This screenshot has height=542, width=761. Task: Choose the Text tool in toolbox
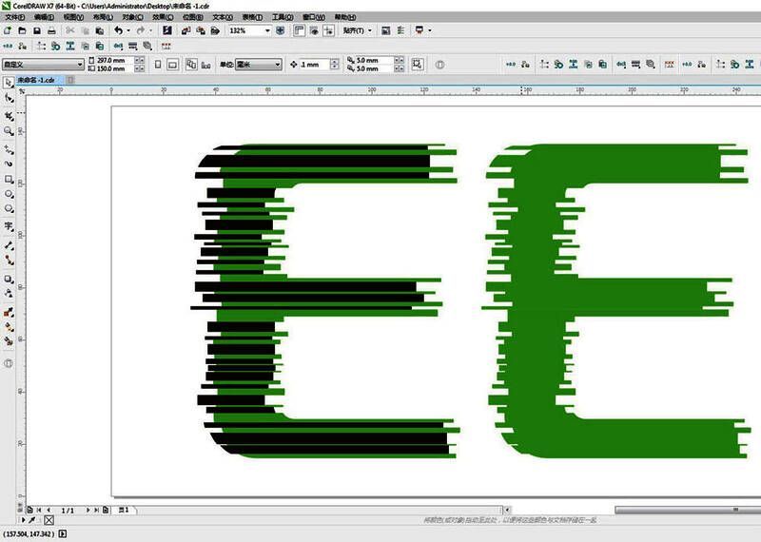point(9,227)
